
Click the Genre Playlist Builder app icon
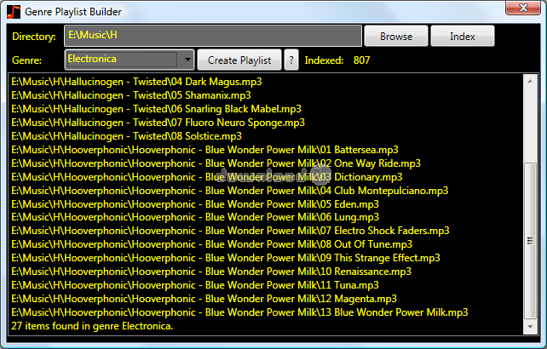pyautogui.click(x=13, y=12)
